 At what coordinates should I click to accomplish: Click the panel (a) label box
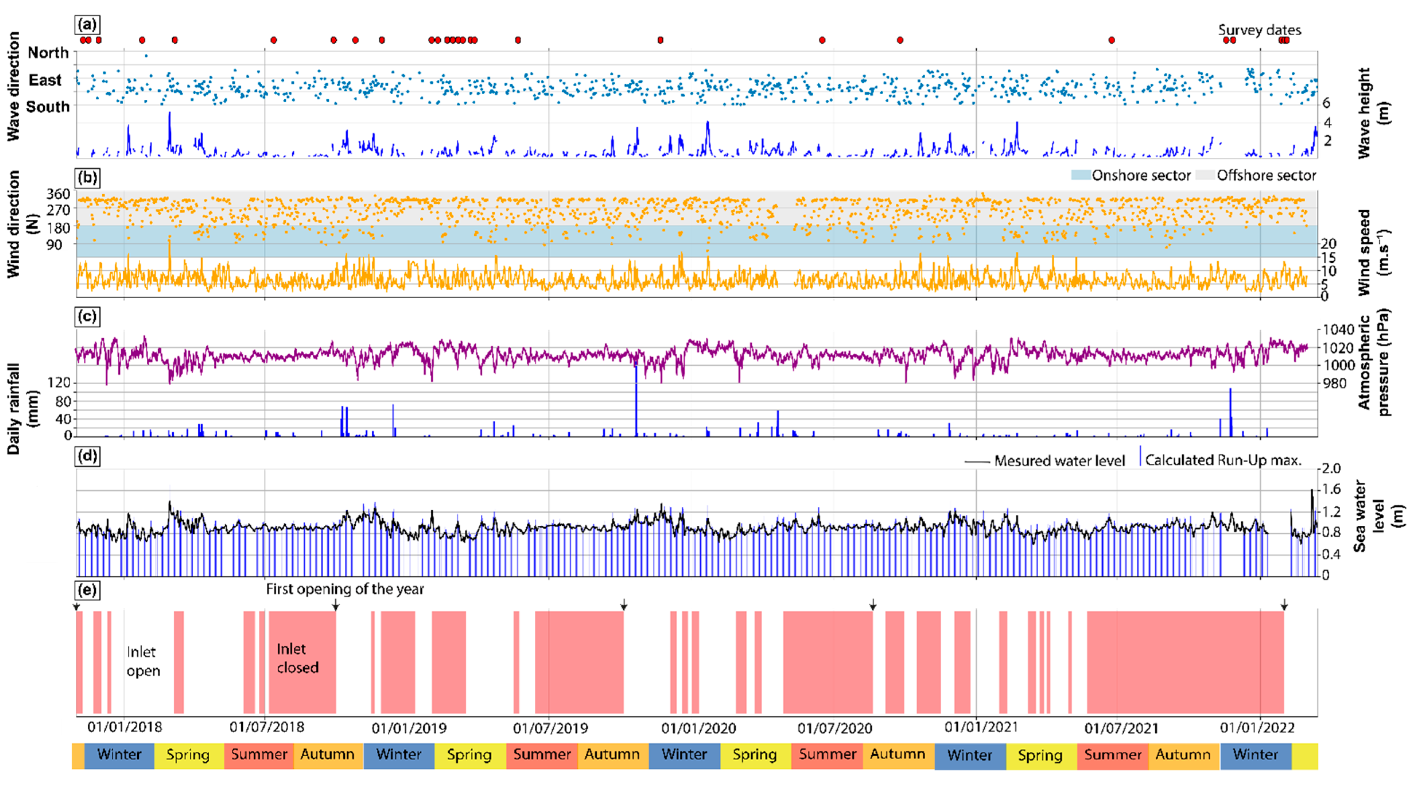[x=87, y=25]
